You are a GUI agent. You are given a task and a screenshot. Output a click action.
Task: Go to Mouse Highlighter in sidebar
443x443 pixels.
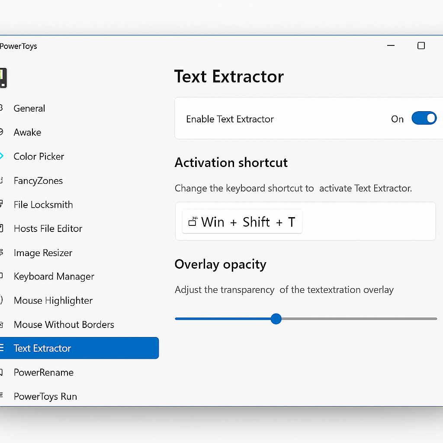(x=53, y=300)
